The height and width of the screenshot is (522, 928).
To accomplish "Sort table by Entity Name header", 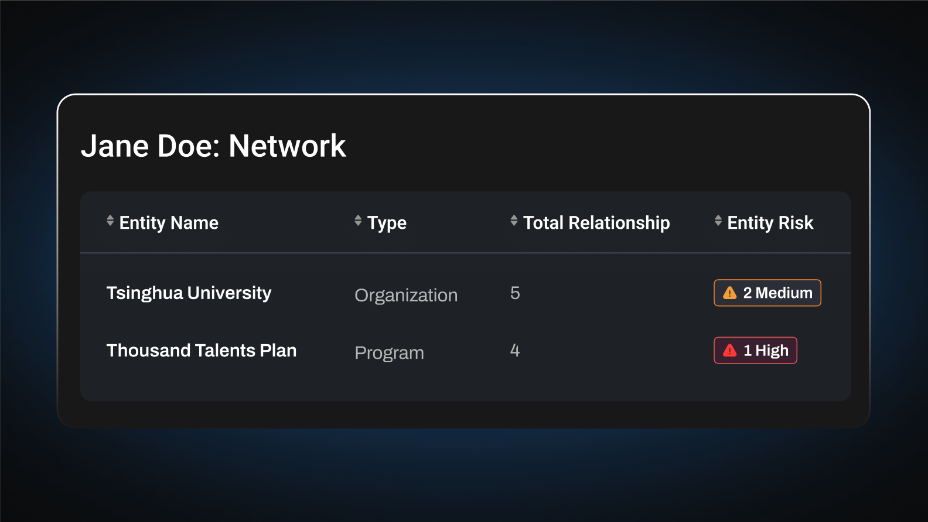I will coord(169,223).
